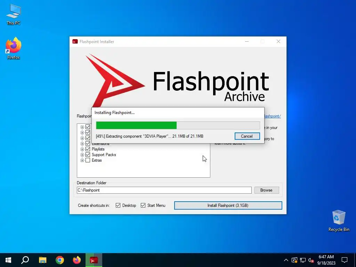Click the Flashpoint Installer taskbar icon
Viewport: 356px width, 267px height.
[x=94, y=260]
